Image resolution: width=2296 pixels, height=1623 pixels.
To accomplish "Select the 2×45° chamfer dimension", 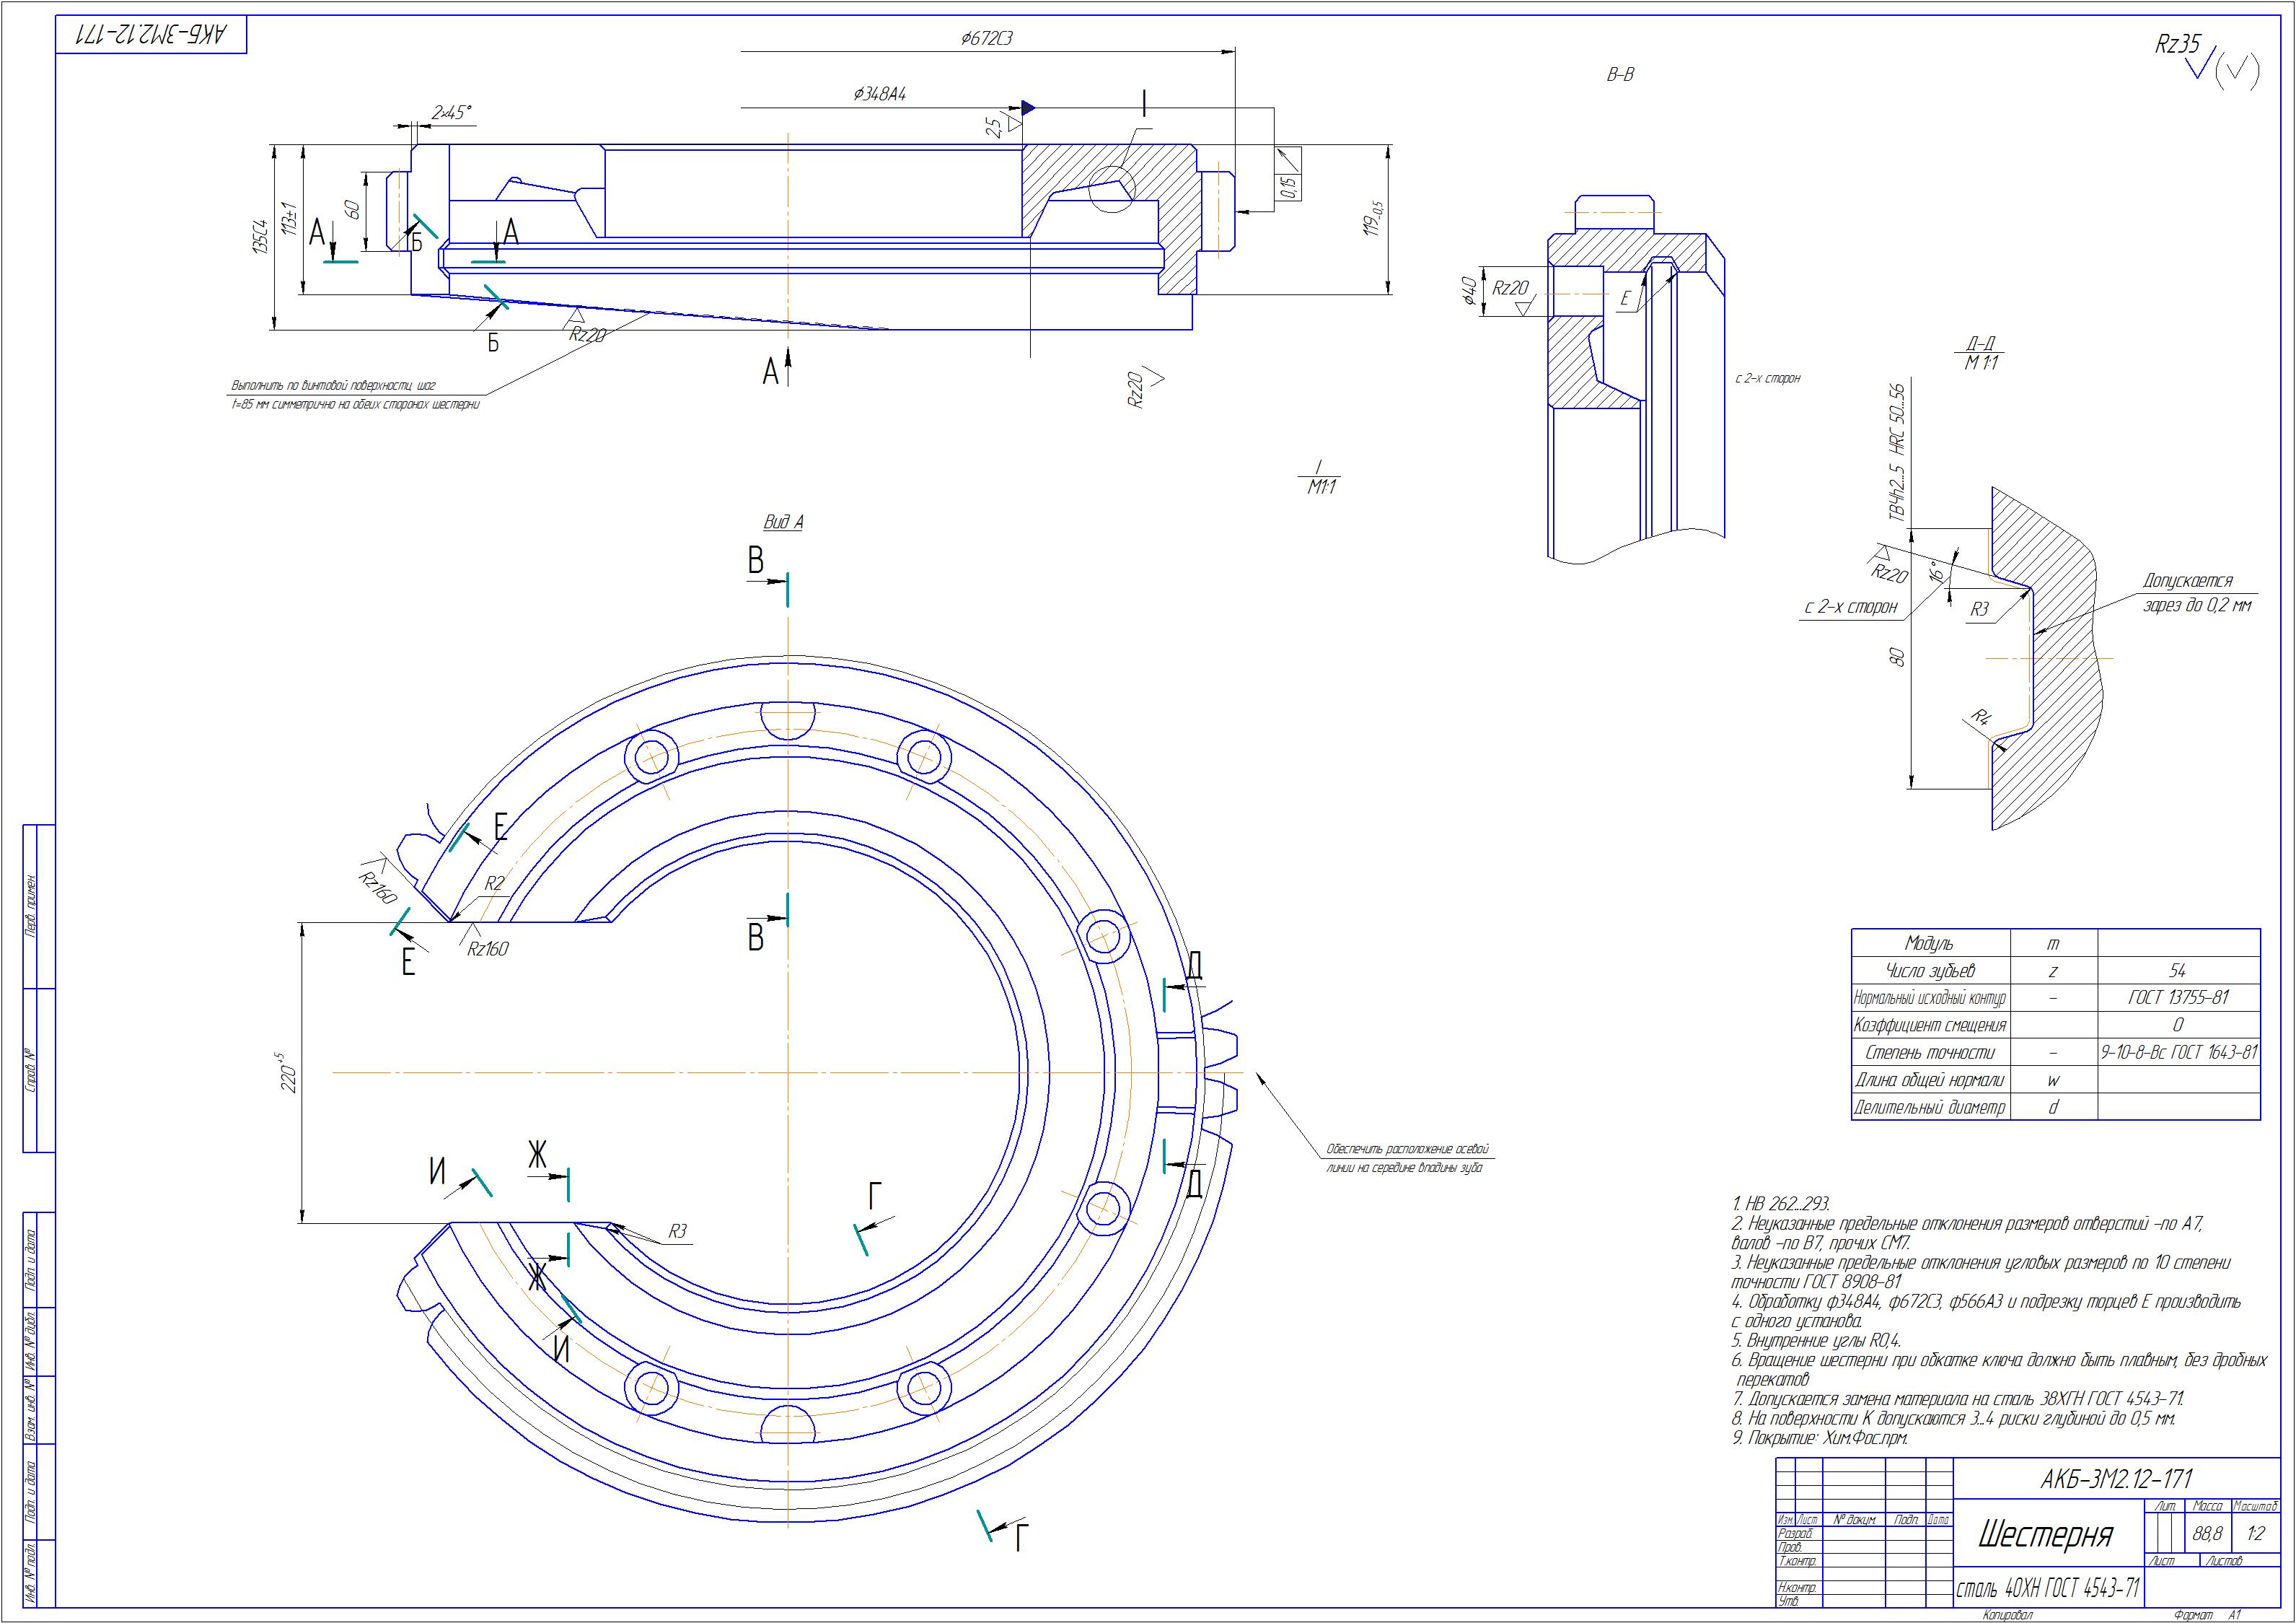I will (451, 113).
